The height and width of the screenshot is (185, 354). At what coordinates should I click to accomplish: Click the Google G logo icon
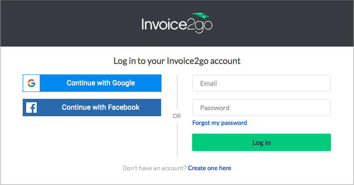pyautogui.click(x=31, y=83)
